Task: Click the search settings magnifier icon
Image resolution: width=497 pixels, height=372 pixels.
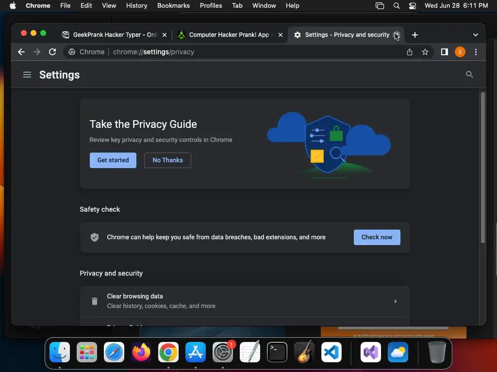Action: pos(469,75)
